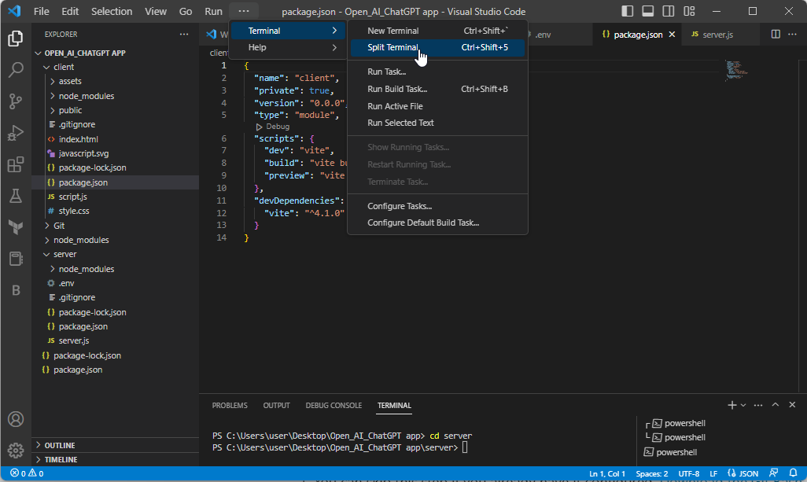Viewport: 807px width, 482px height.
Task: Open terminal panel more actions ellipsis
Action: click(758, 406)
